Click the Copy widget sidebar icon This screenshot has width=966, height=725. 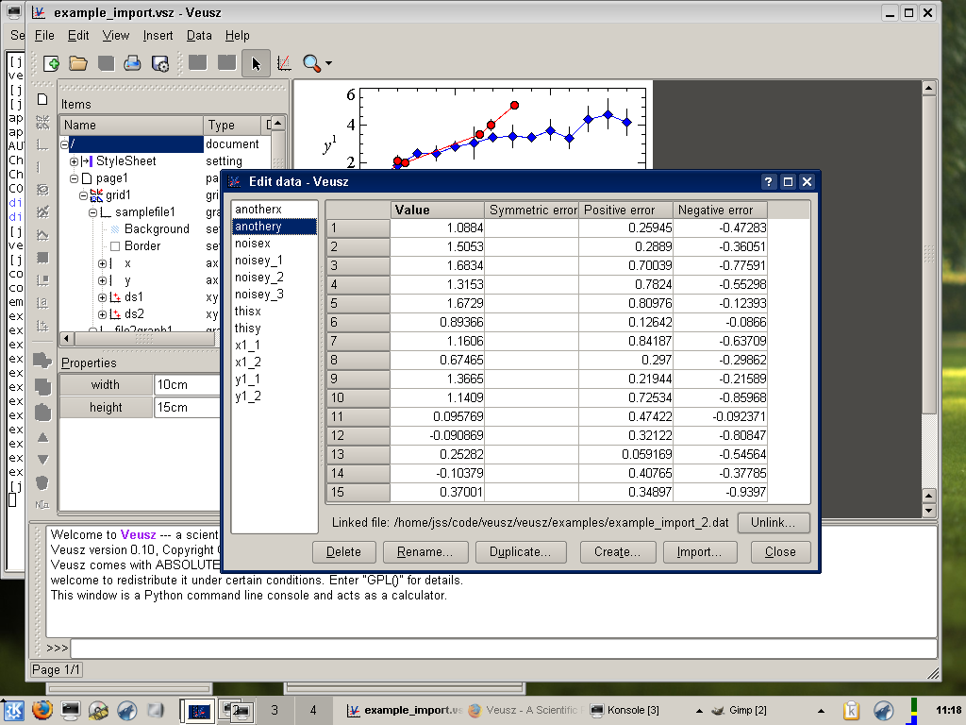42,386
